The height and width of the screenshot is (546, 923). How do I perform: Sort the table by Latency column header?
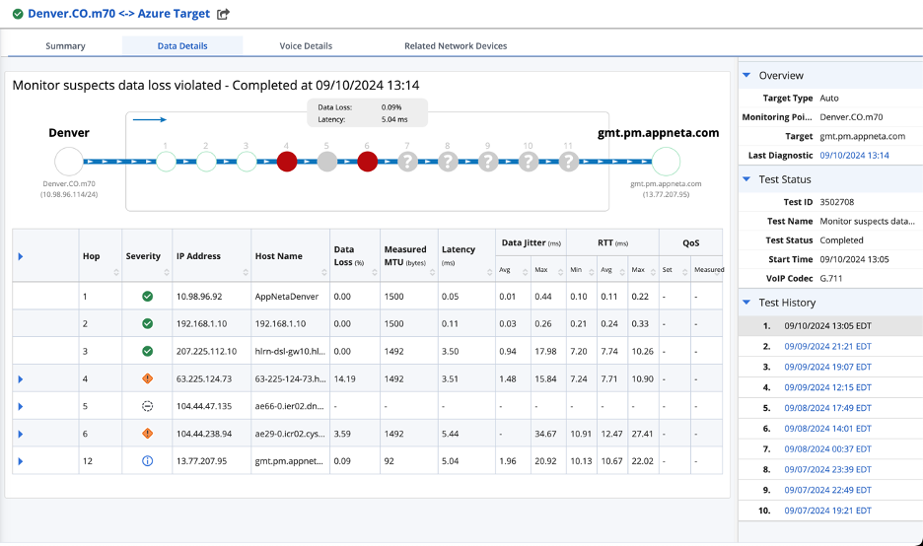click(x=459, y=249)
